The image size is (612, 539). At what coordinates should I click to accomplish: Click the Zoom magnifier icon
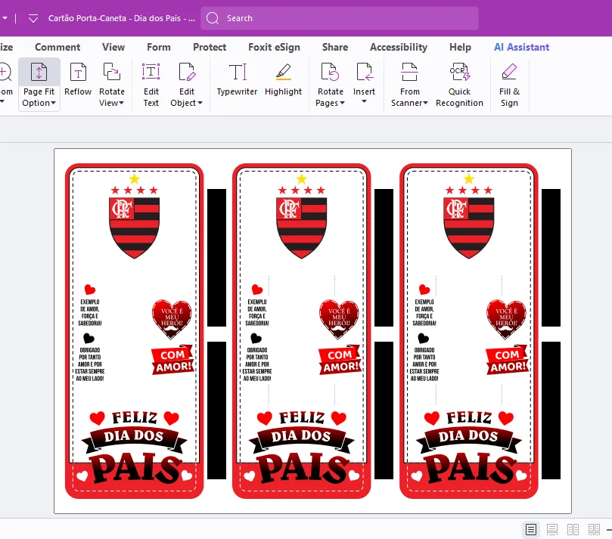coord(5,73)
